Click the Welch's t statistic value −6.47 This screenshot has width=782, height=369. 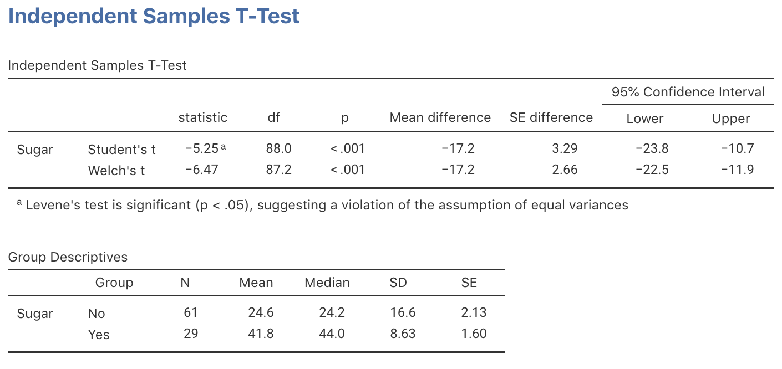[x=201, y=170]
